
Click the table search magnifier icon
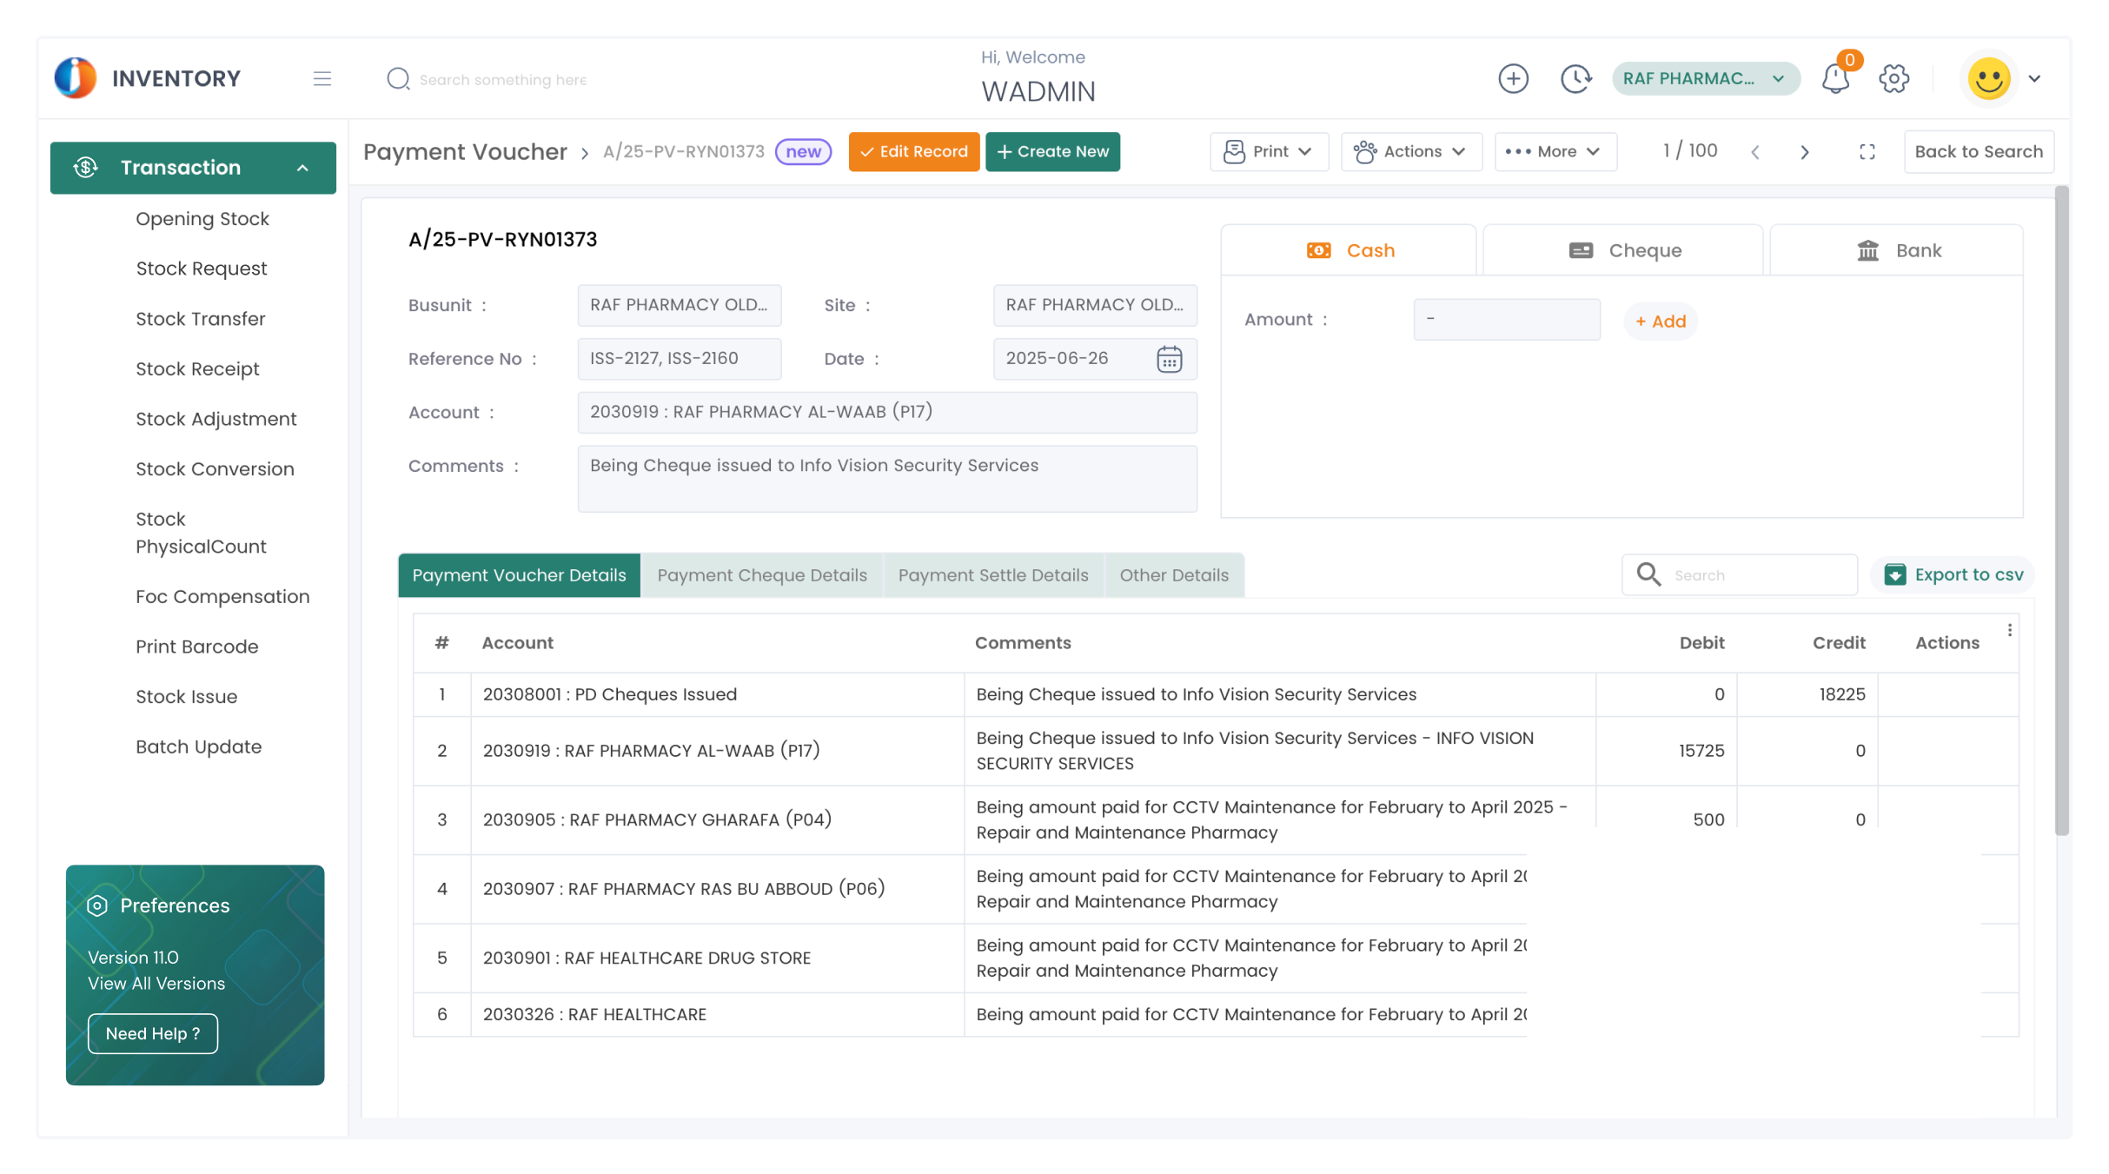(1648, 574)
